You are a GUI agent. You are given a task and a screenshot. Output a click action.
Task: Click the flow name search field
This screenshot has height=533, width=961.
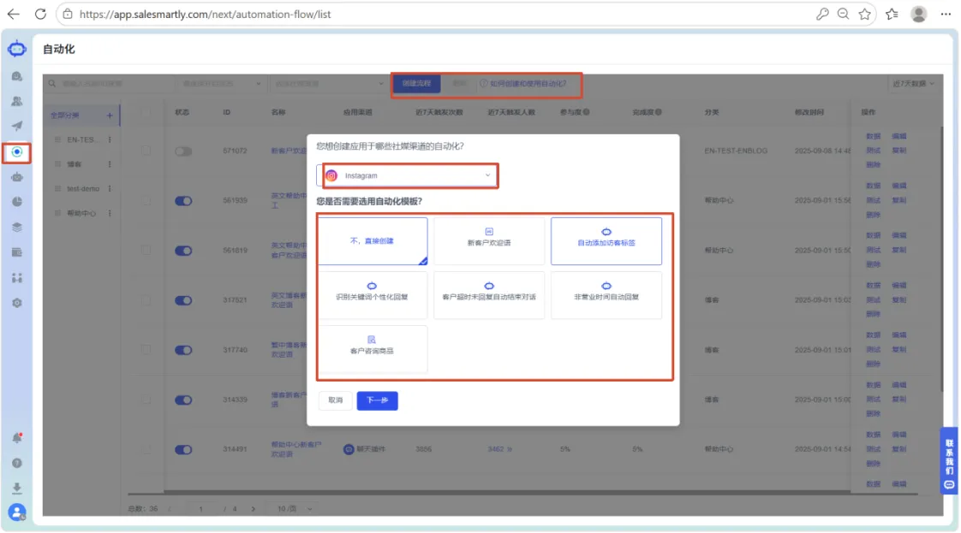click(x=109, y=84)
